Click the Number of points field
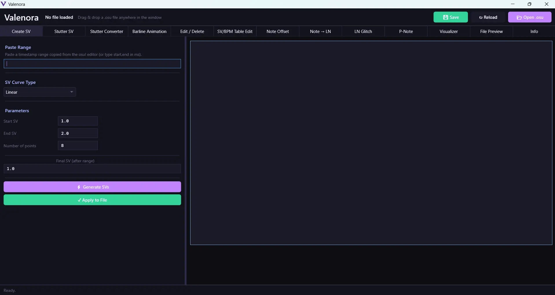 click(x=78, y=145)
